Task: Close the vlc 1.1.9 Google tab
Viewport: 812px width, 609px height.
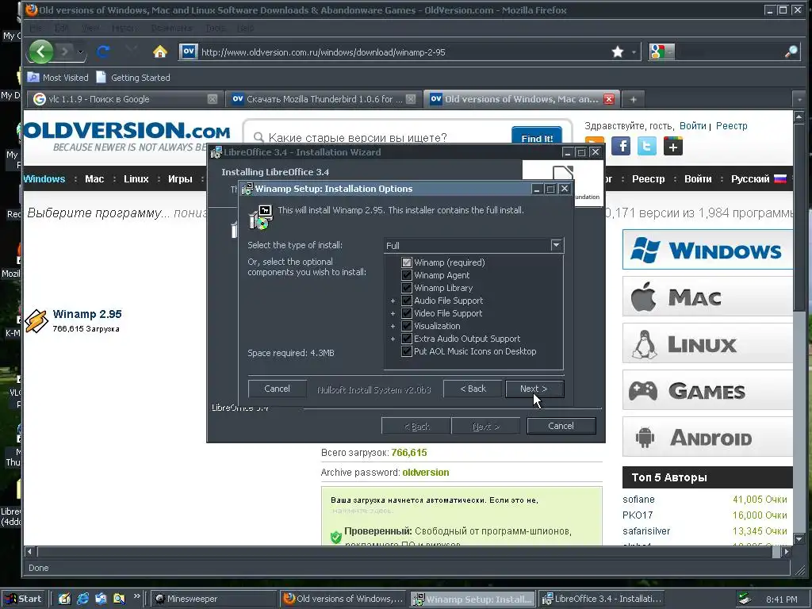Action: (x=213, y=99)
